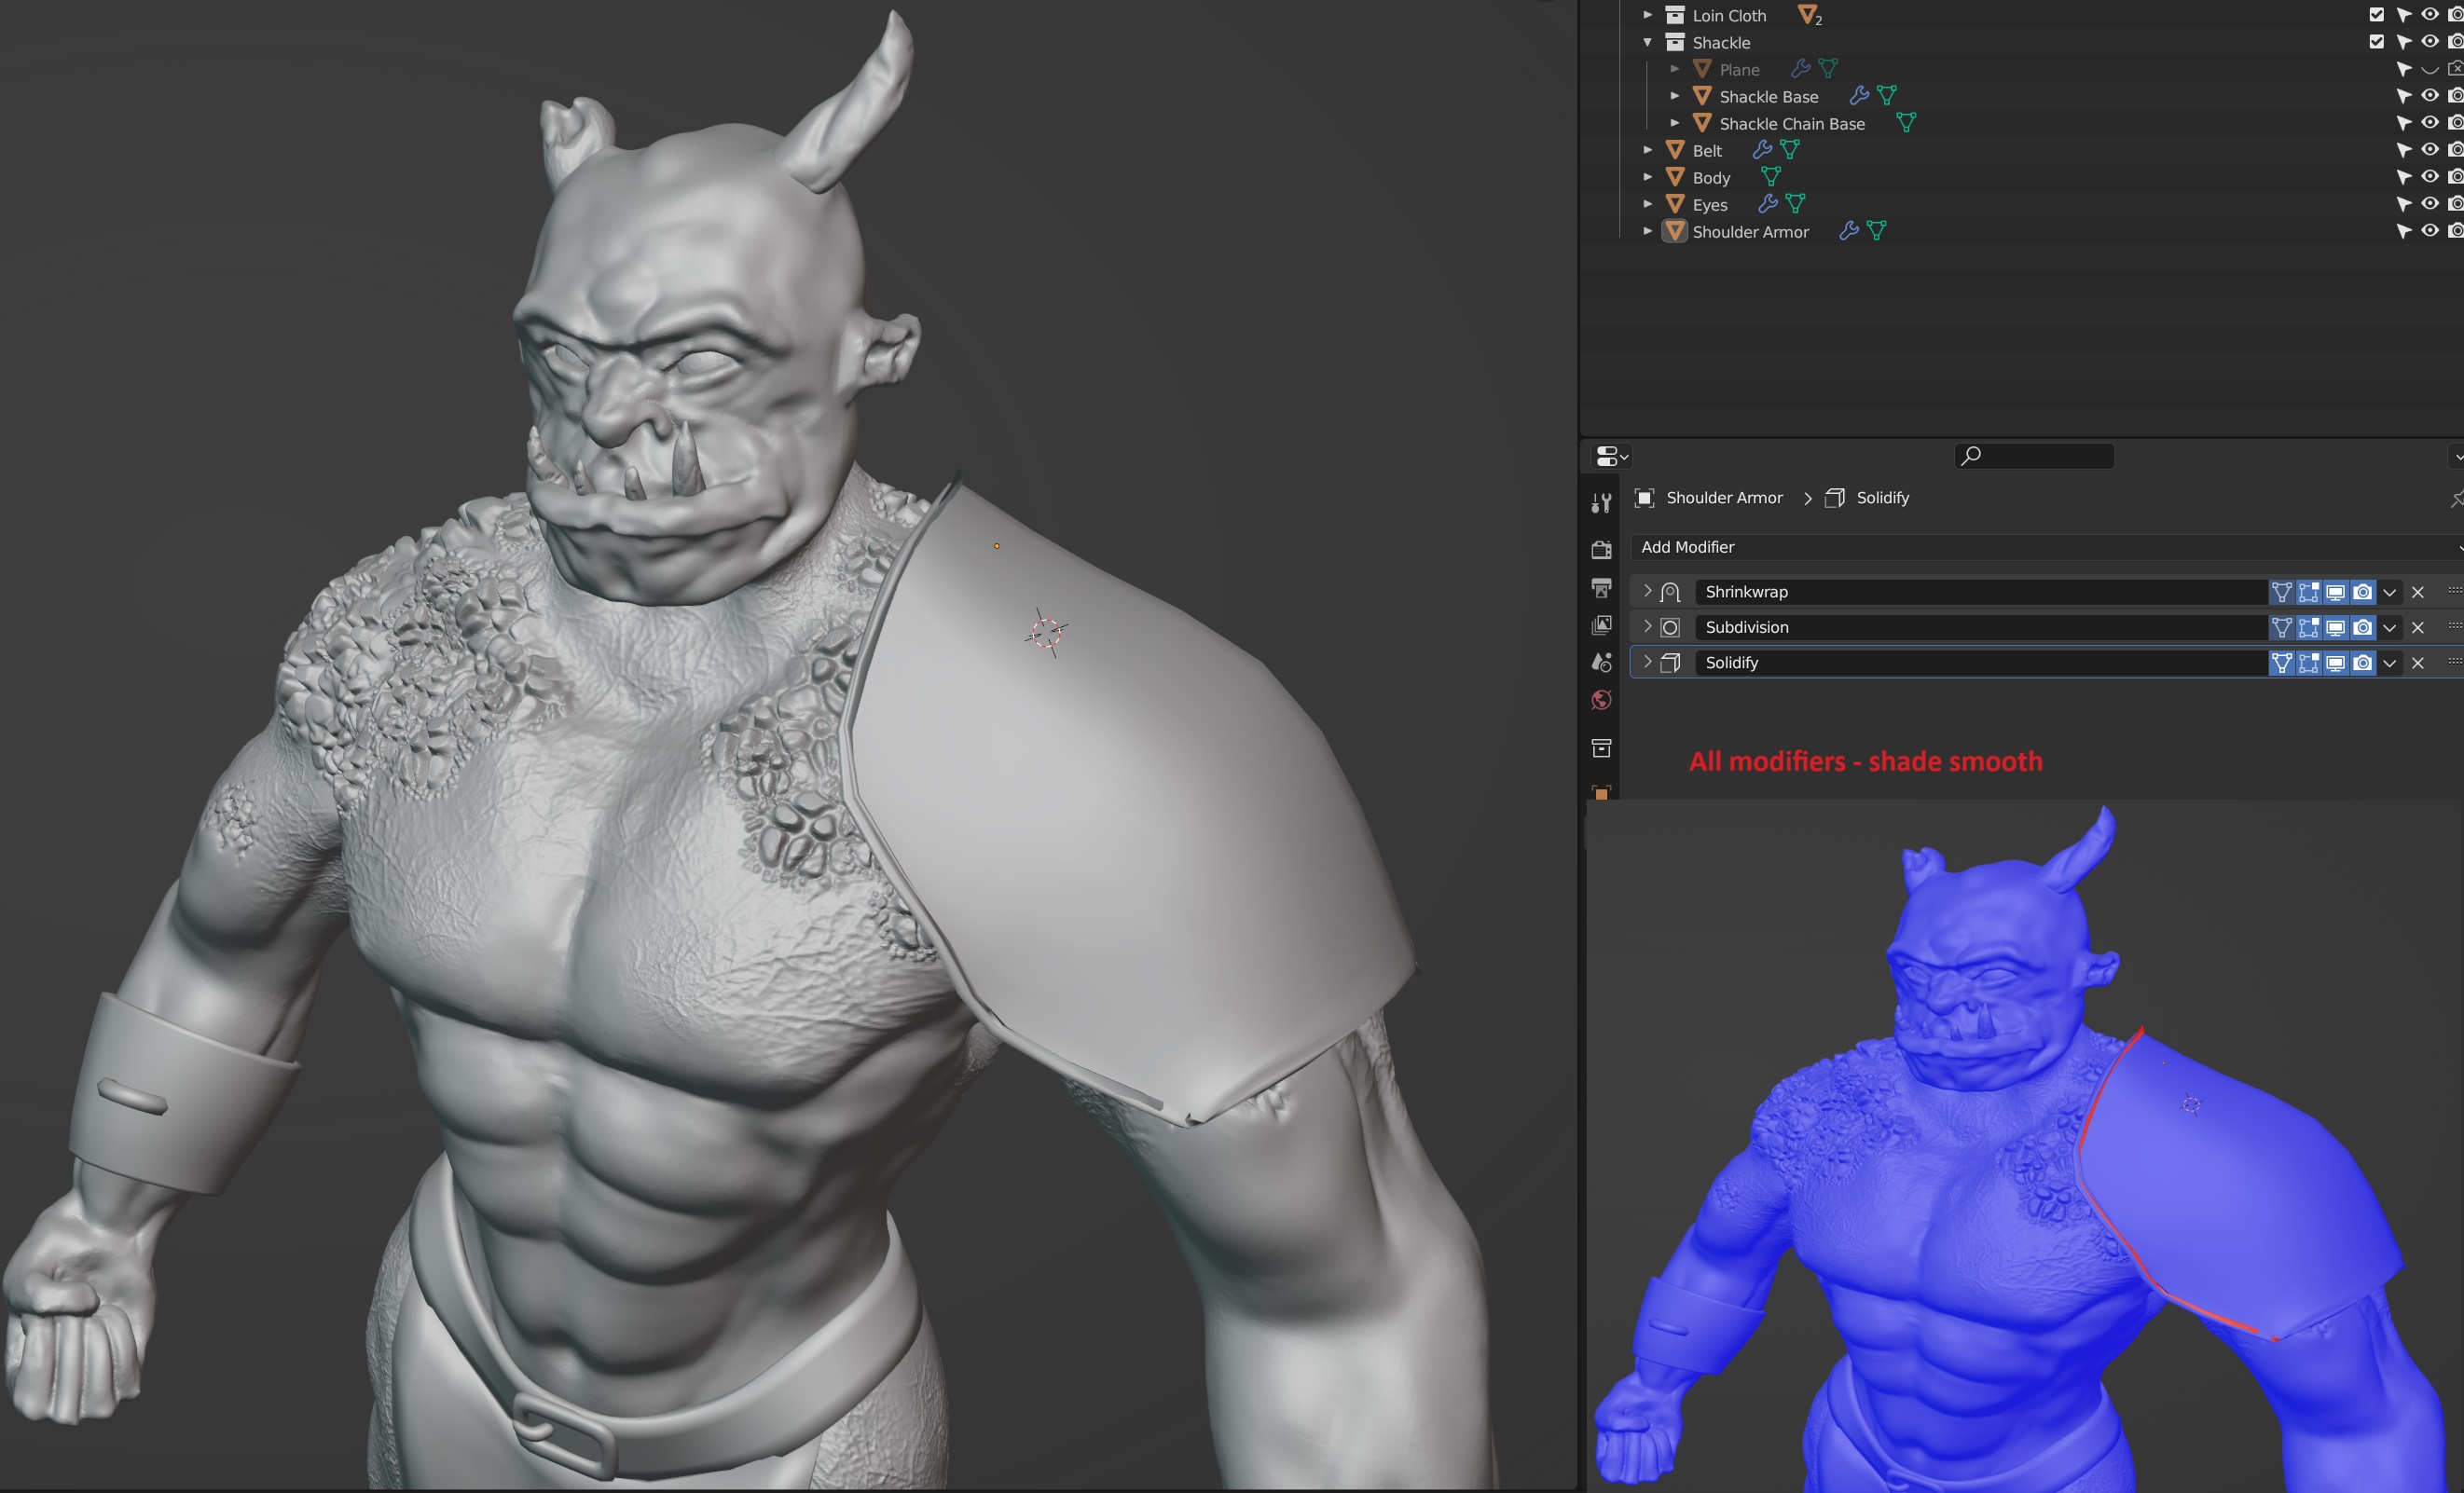Expand the Subdivision modifier panel

tap(1647, 626)
